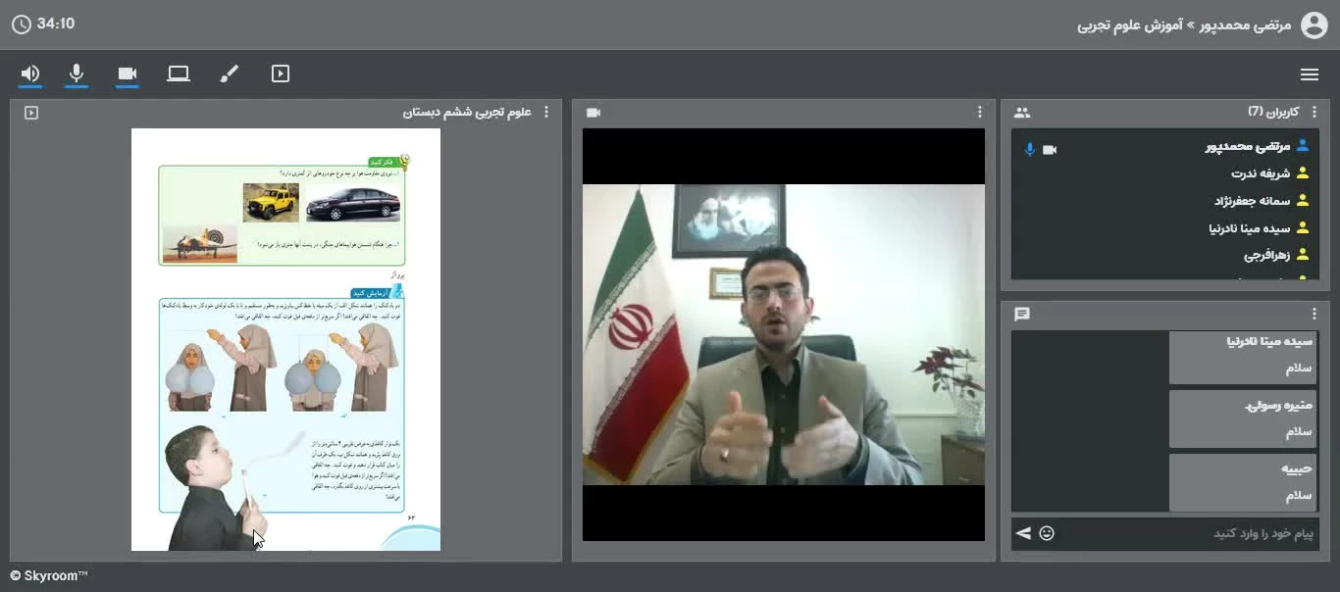1340x592 pixels.
Task: Start screen sharing with laptop icon
Action: click(x=178, y=74)
